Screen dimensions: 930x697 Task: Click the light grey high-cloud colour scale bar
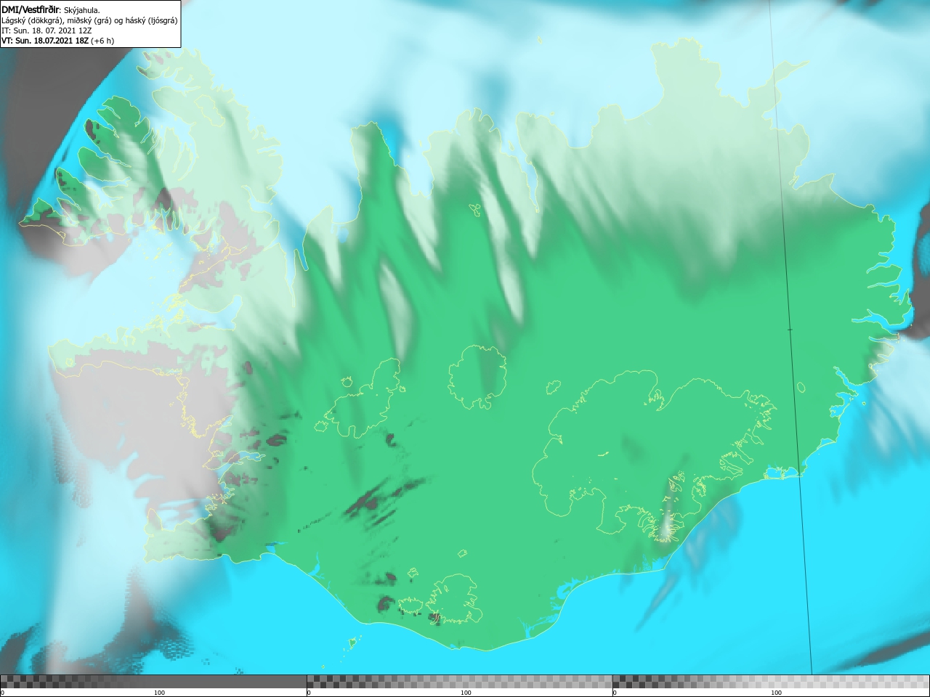(771, 681)
